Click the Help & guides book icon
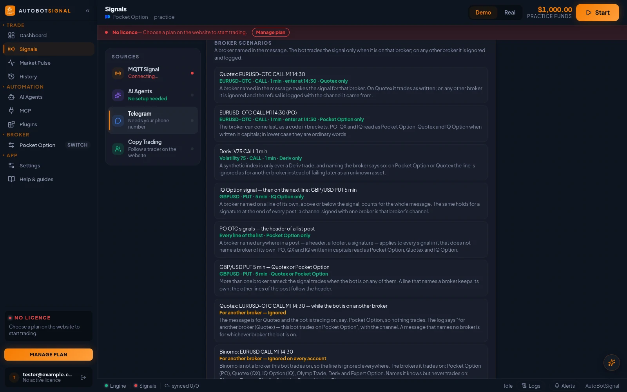Viewport: 627px width, 392px height. (x=11, y=179)
